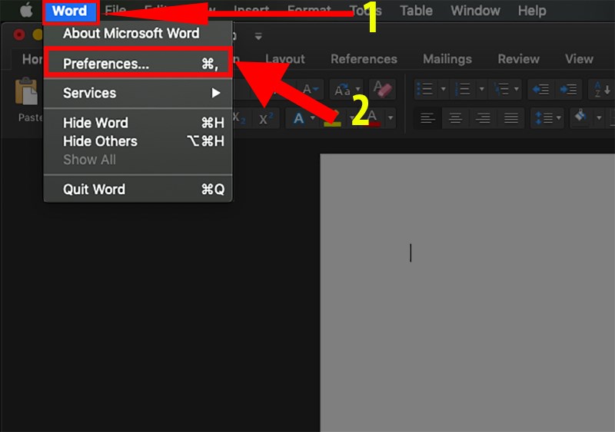Switch to the Layout ribbon tab
This screenshot has height=432, width=615.
coord(284,59)
